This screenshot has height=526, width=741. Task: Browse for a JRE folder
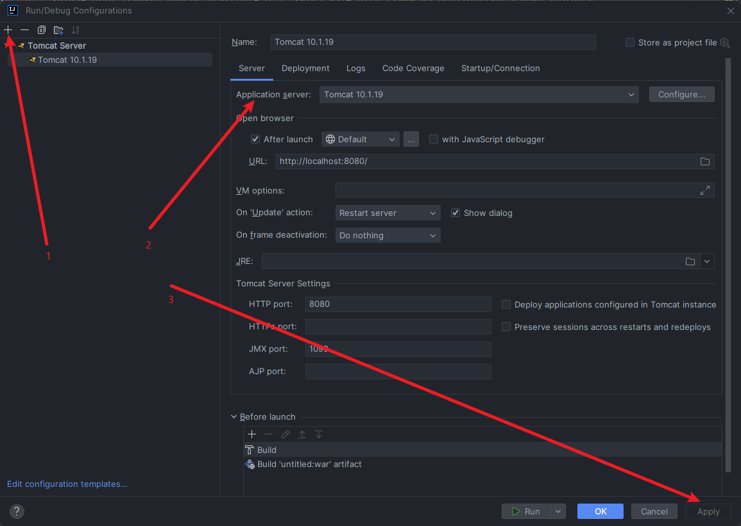[690, 261]
